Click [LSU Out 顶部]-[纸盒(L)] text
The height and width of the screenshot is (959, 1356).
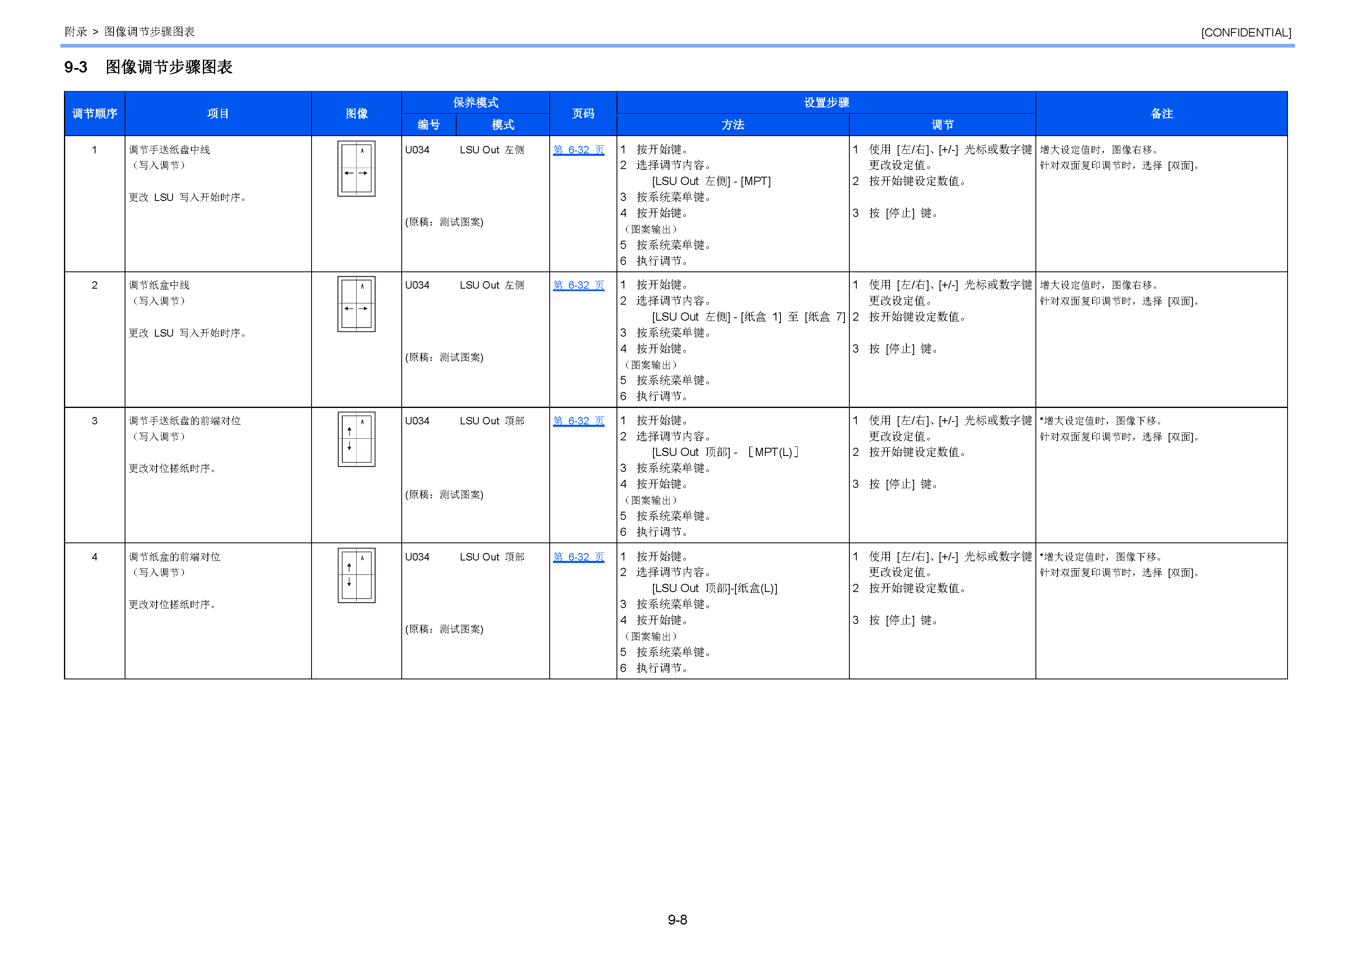point(714,588)
